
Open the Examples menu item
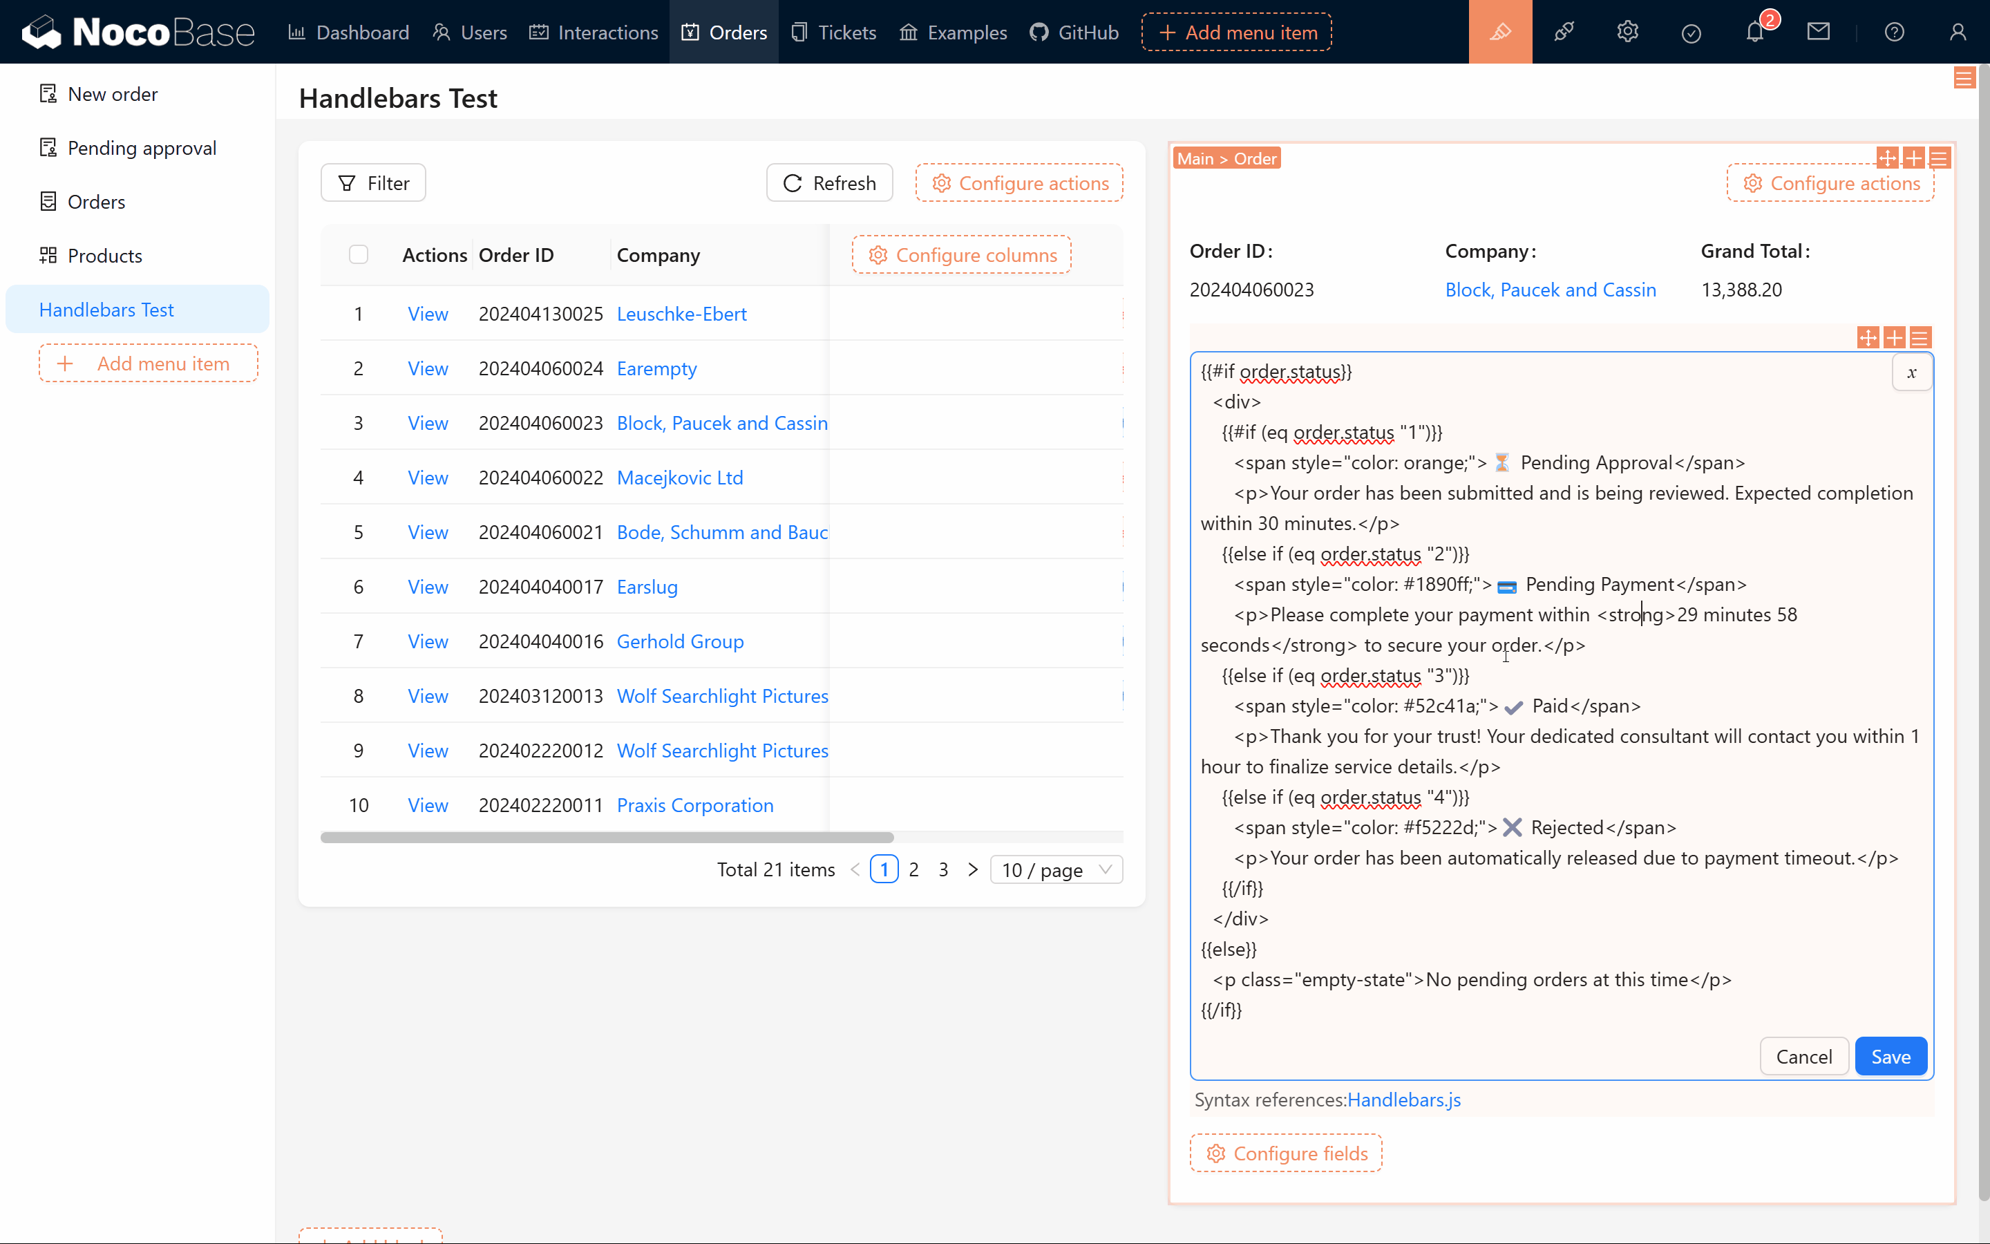click(951, 32)
